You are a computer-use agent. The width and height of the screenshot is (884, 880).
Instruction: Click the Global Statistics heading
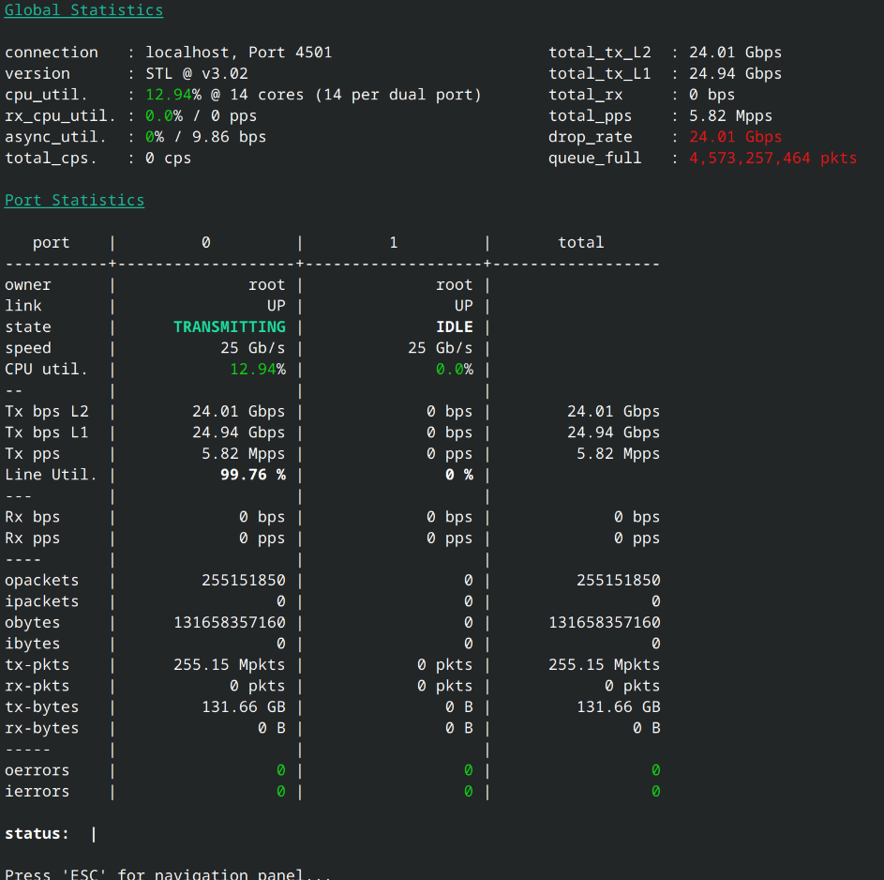pos(83,10)
